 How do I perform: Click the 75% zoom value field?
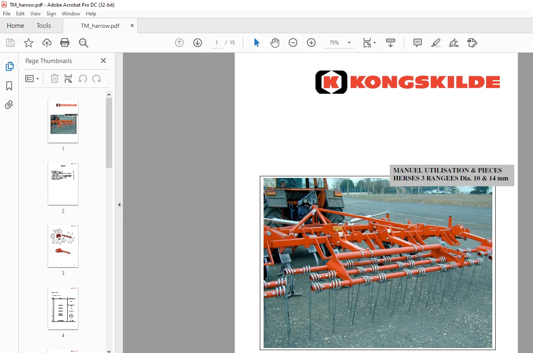[x=334, y=43]
